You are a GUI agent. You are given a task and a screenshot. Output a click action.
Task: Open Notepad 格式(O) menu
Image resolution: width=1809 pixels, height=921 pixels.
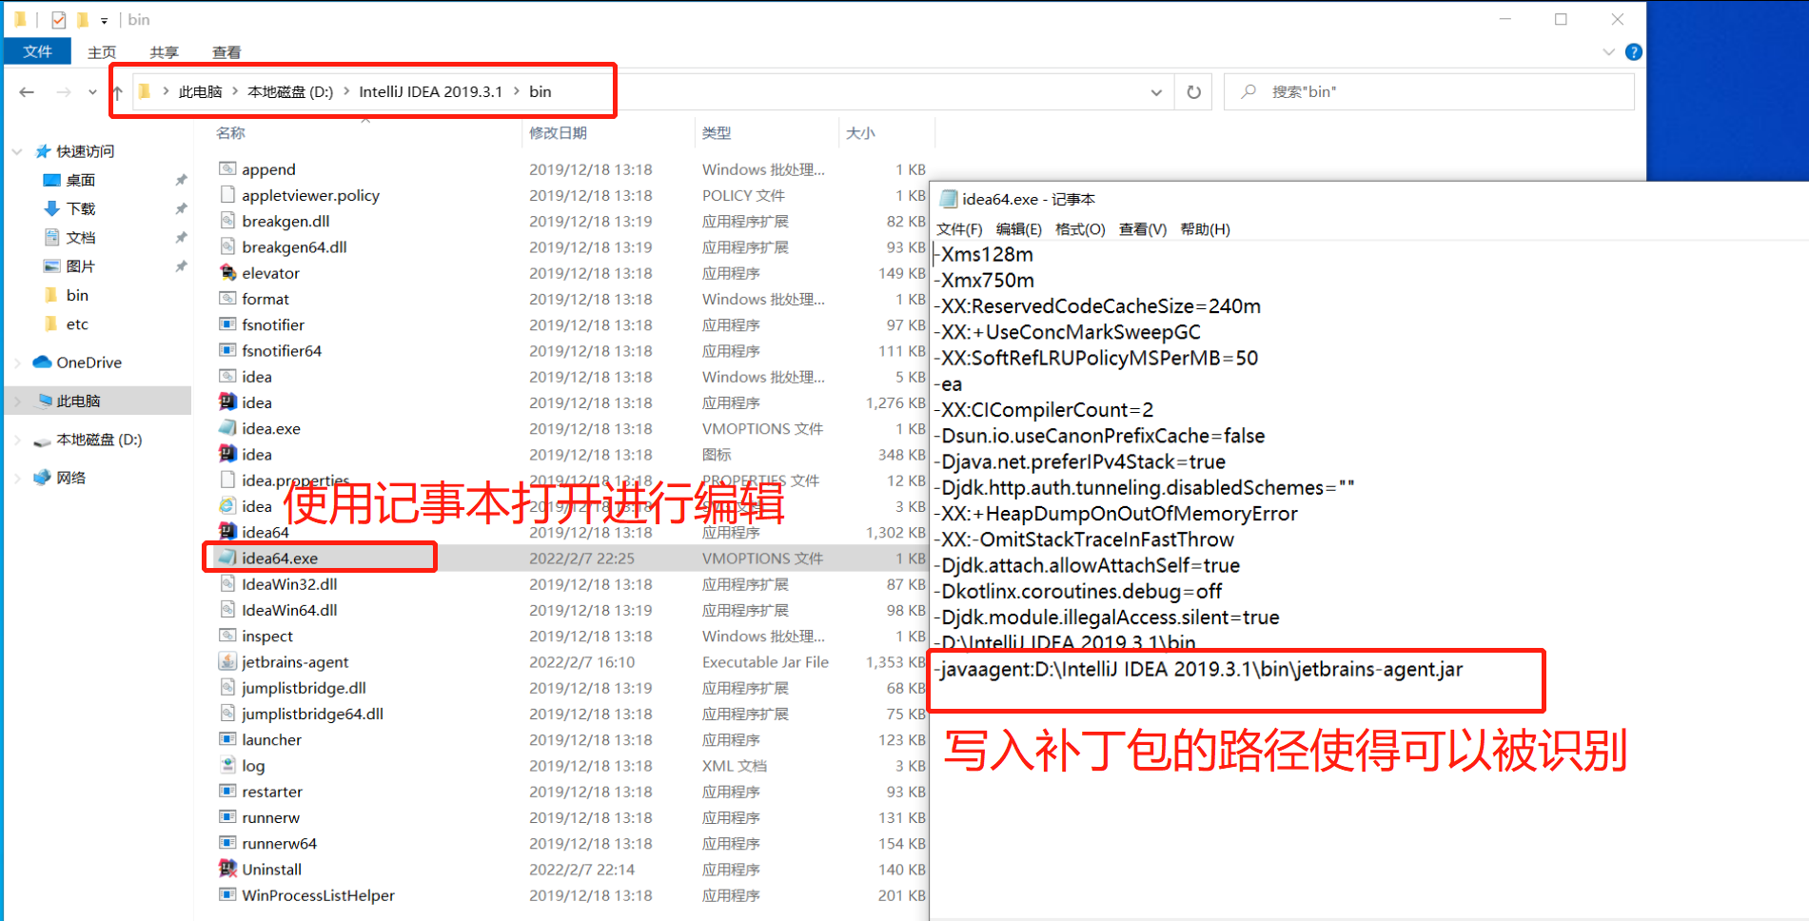click(1080, 229)
